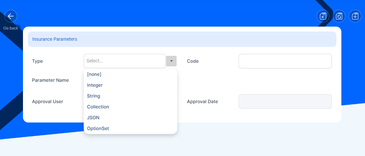Click the back arrow icon
Screen dimensions: 365x156
click(x=11, y=16)
